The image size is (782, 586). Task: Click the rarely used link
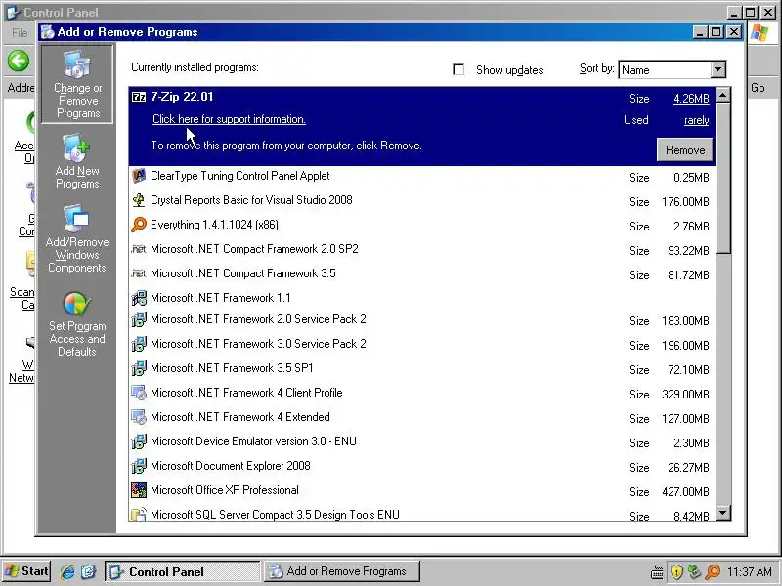(x=697, y=120)
